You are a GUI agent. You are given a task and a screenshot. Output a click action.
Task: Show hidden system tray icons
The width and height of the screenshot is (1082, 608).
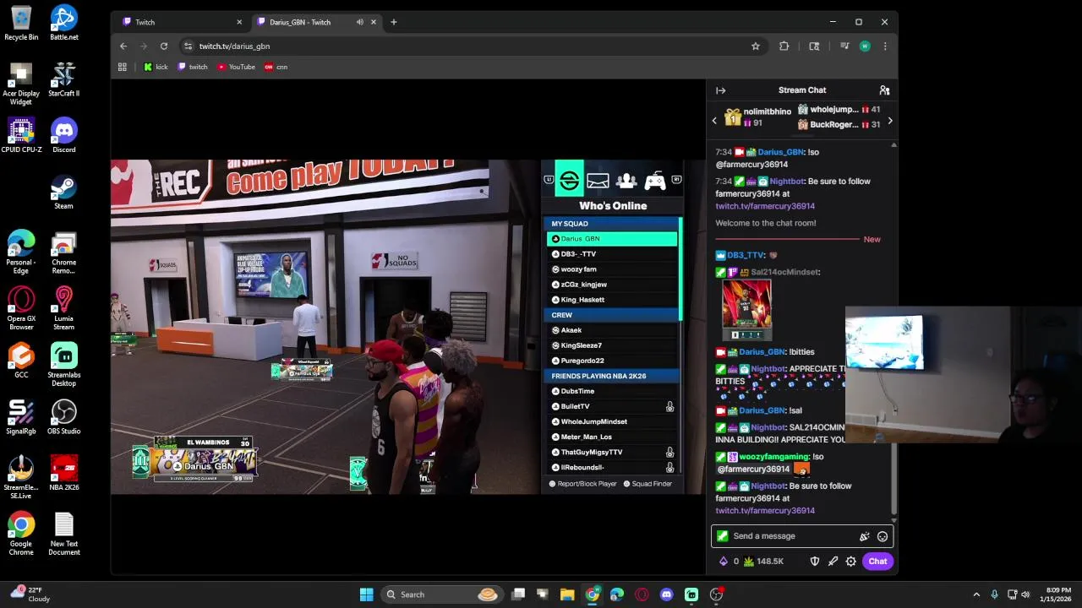click(976, 594)
